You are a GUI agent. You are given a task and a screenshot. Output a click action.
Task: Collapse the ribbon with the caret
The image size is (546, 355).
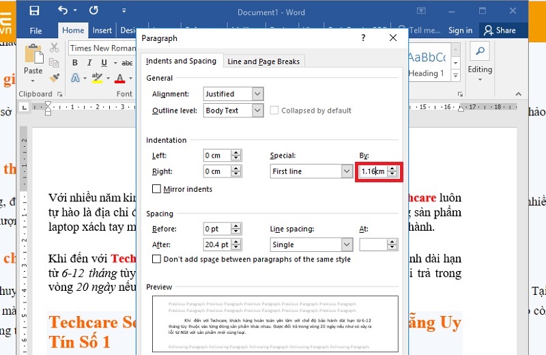coord(519,94)
